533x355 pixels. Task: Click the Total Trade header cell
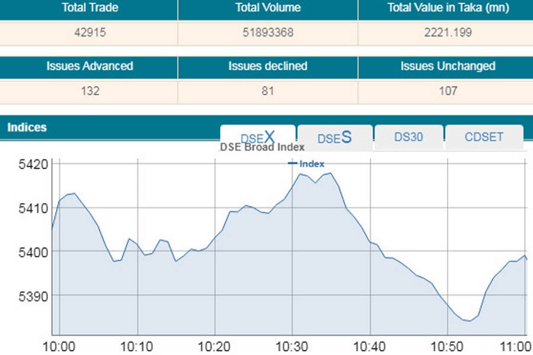coord(89,8)
